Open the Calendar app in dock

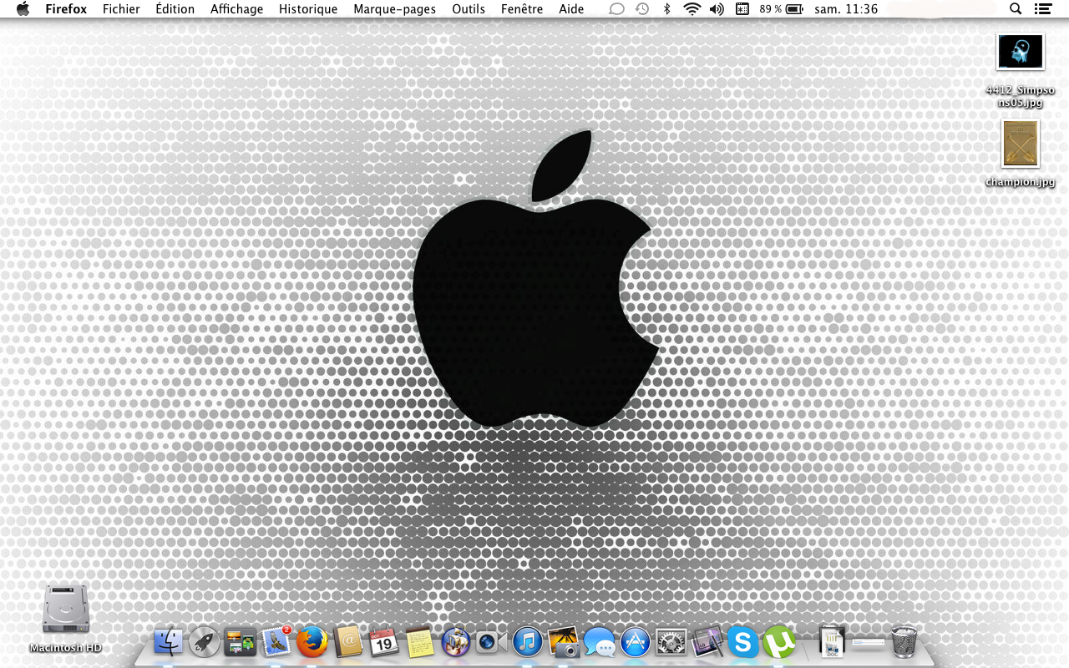coord(383,641)
